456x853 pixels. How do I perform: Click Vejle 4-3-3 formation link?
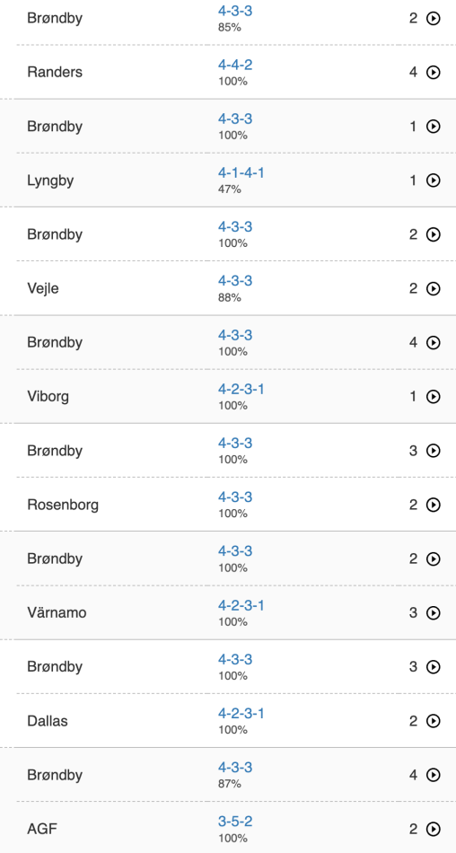pos(235,281)
